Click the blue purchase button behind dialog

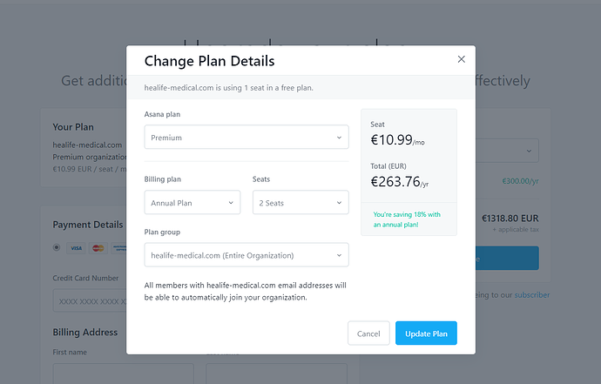tap(508, 258)
